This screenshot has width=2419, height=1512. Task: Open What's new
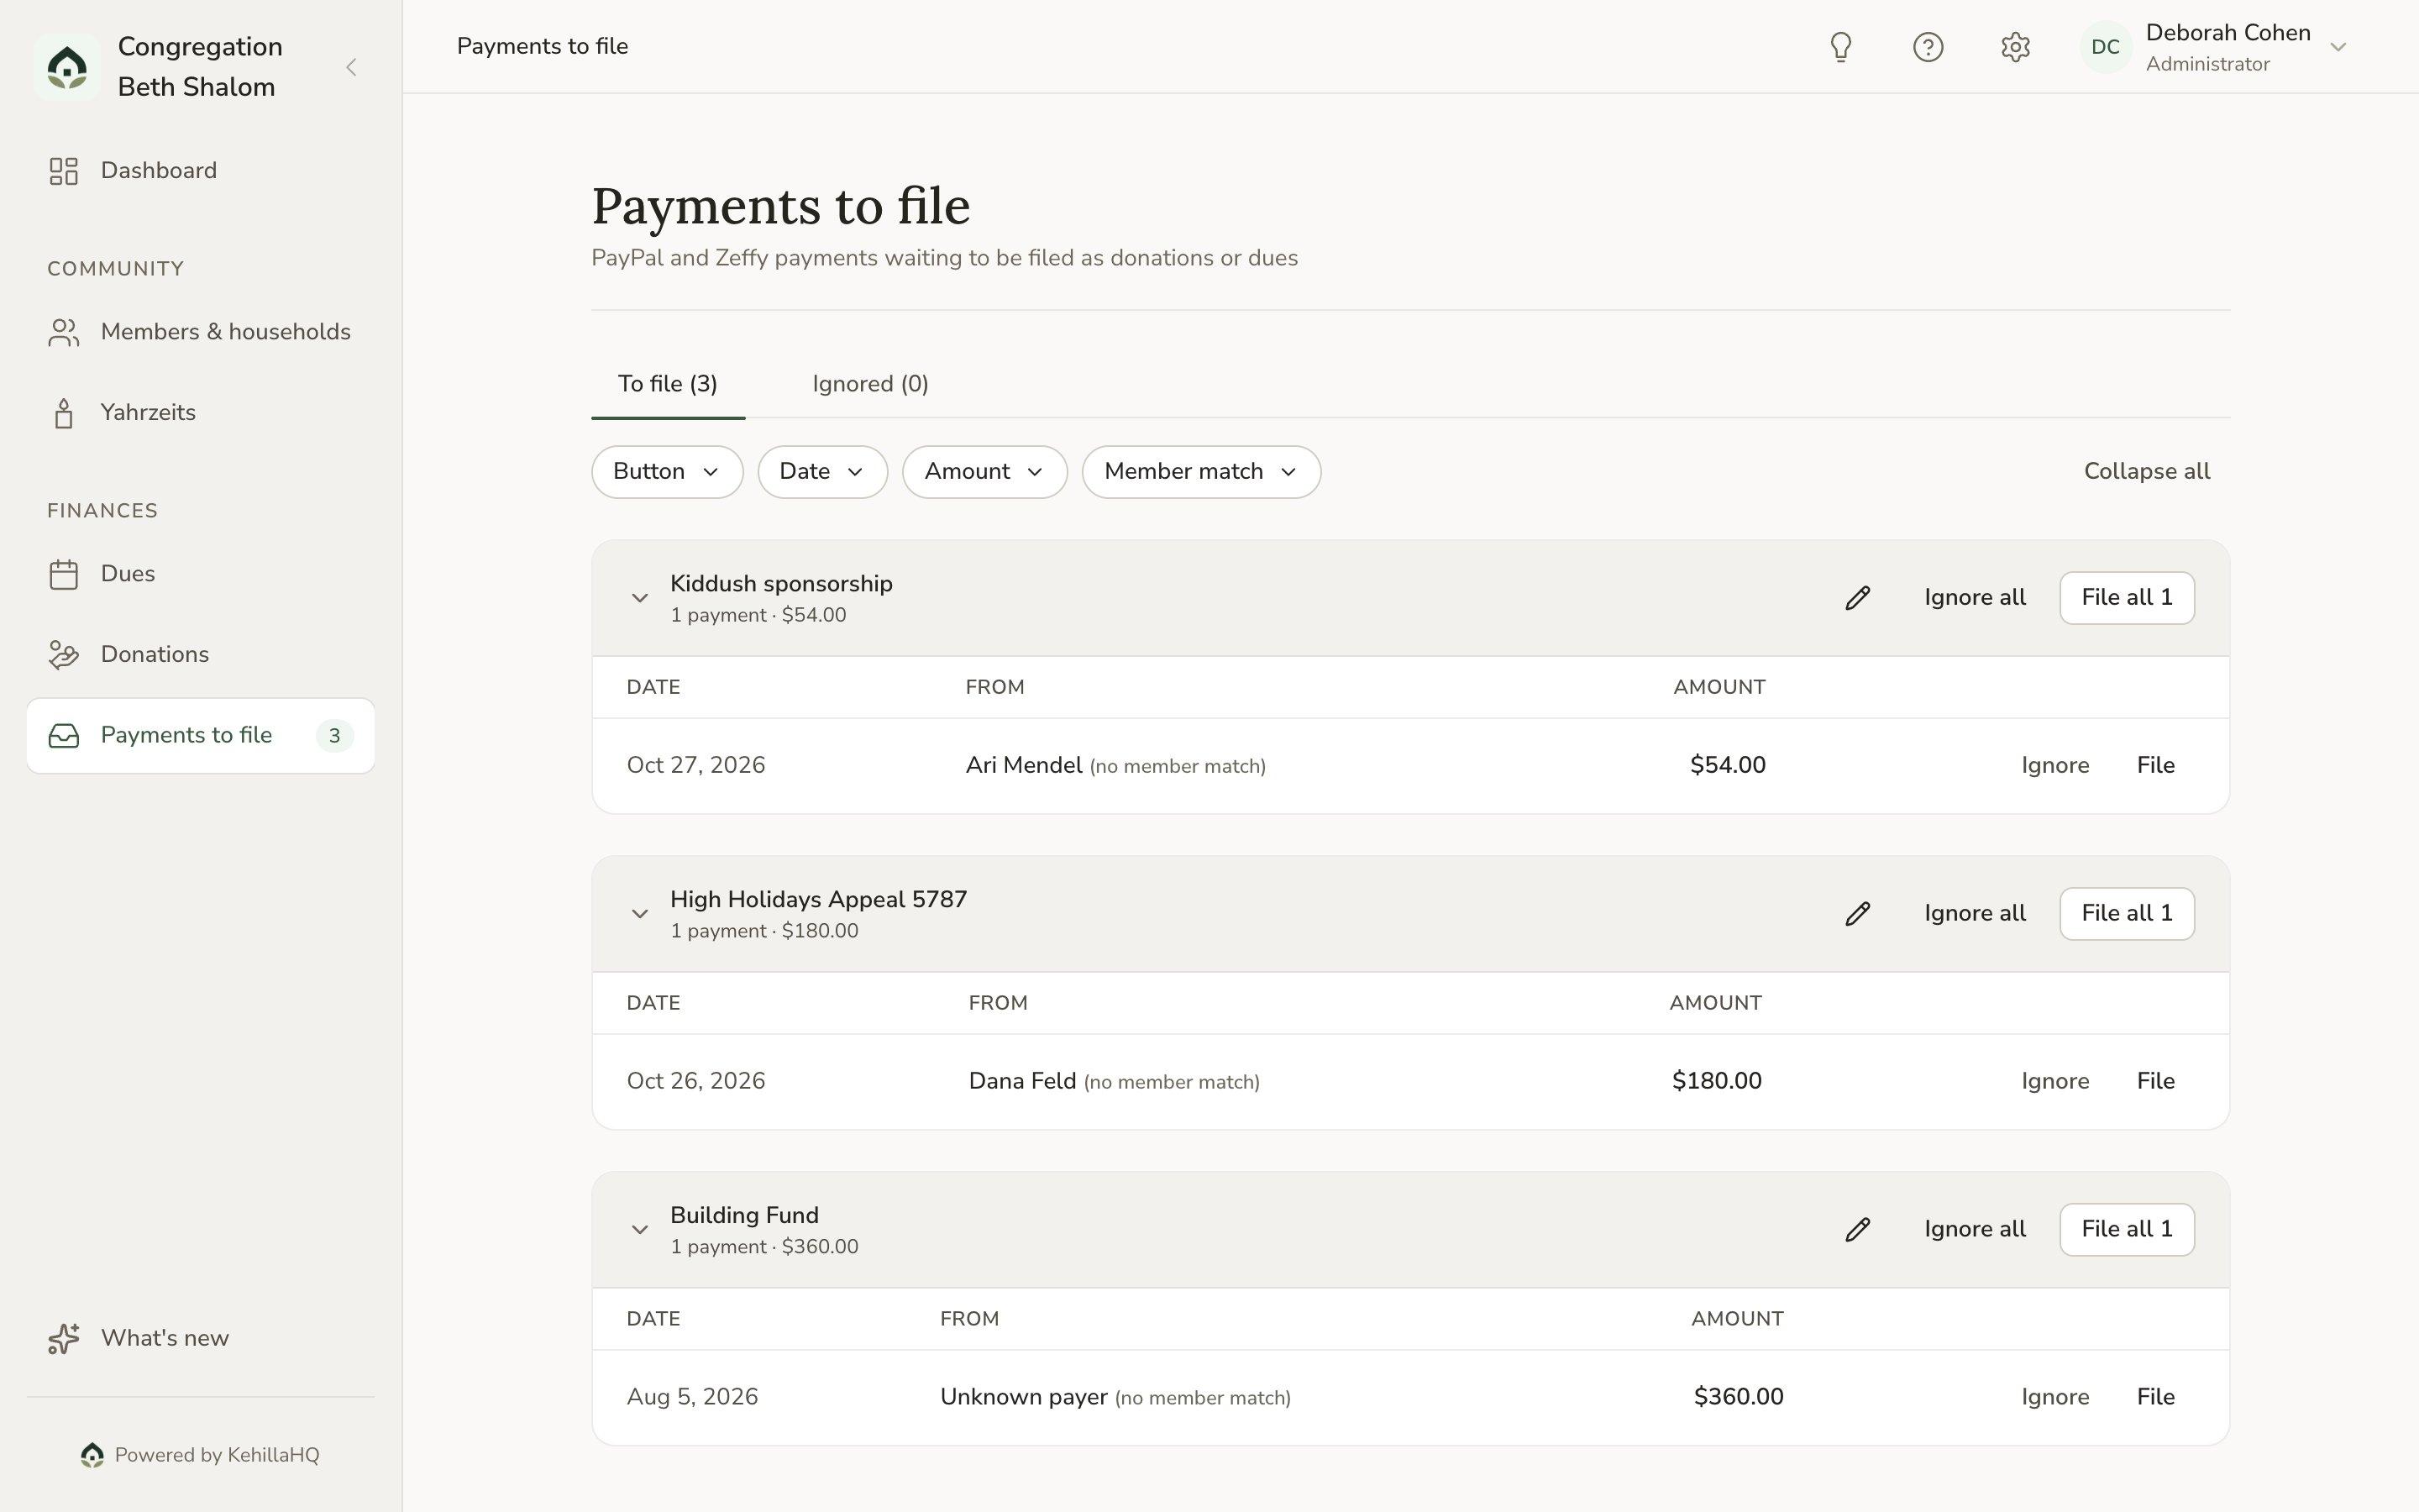[200, 1339]
